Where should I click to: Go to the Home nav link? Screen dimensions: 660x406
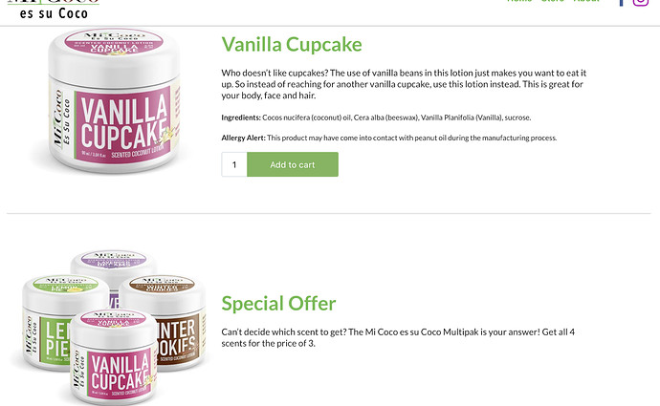(x=519, y=1)
